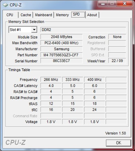Click the Samsung manufacturer value
This screenshot has height=151, width=135.
coord(61,49)
